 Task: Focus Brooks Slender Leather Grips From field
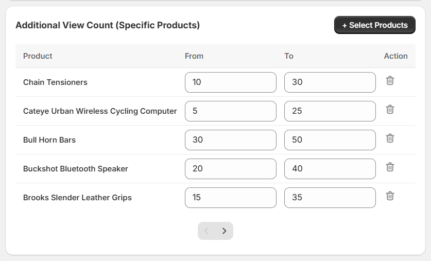[230, 198]
